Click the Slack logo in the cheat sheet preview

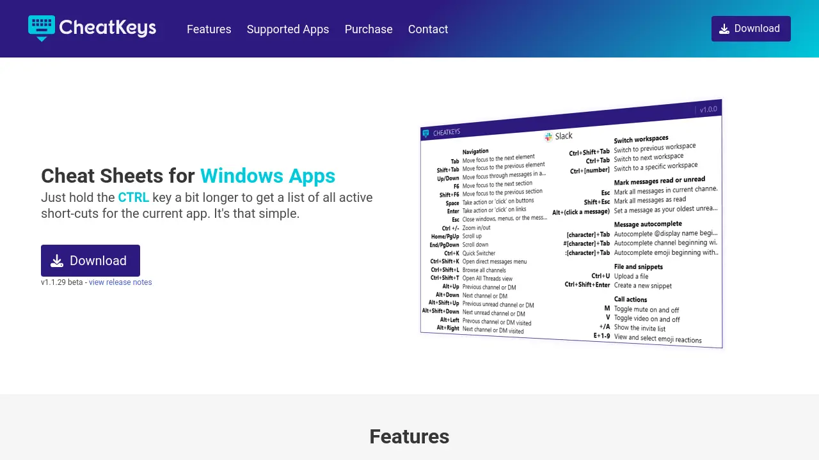(x=548, y=137)
